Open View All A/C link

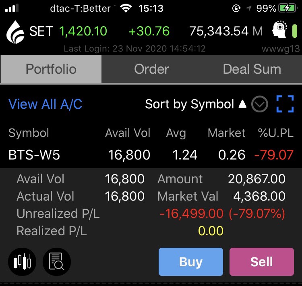[x=45, y=104]
